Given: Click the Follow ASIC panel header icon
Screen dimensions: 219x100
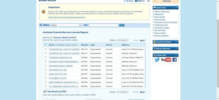Looking at the screenshot, I should 154,55.
